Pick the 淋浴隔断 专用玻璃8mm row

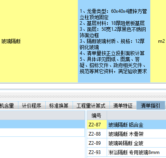[136, 152]
